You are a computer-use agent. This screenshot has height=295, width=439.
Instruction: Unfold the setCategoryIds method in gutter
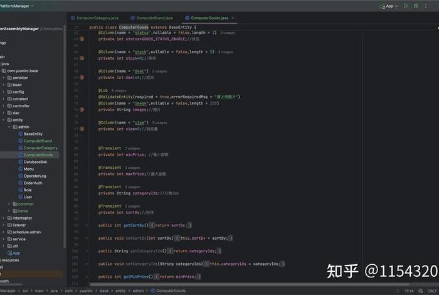tap(87, 264)
